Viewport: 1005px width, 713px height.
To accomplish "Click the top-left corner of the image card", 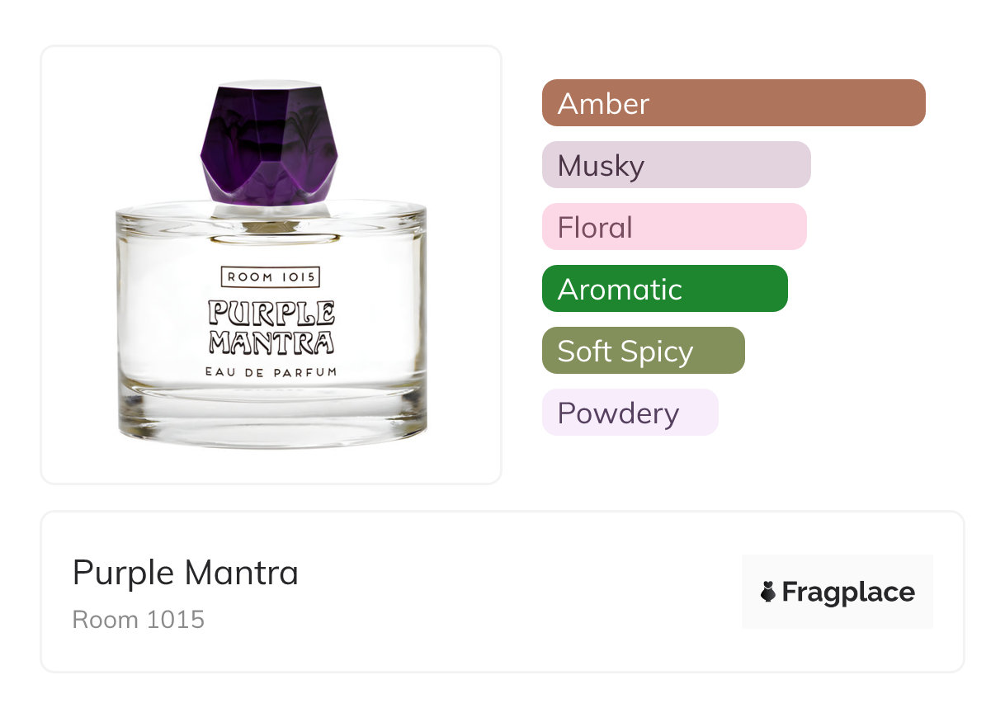I will click(x=48, y=53).
